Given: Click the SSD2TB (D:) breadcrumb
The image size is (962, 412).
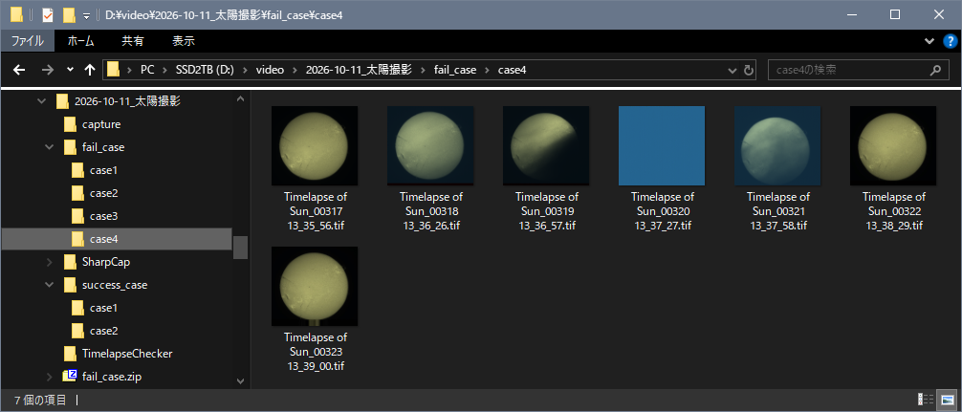Looking at the screenshot, I should point(206,70).
